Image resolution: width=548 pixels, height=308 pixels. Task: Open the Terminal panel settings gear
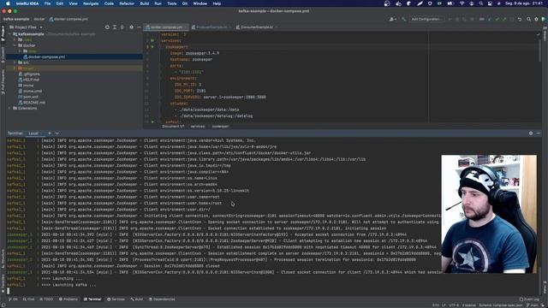(x=531, y=133)
